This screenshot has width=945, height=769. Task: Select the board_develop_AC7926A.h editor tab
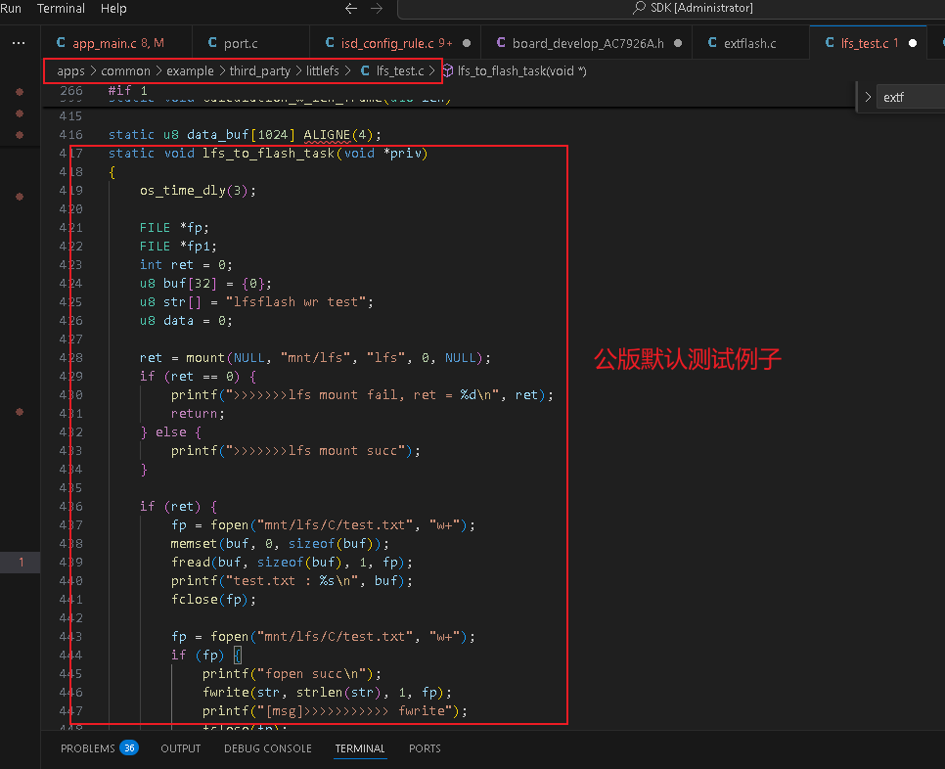tap(587, 43)
